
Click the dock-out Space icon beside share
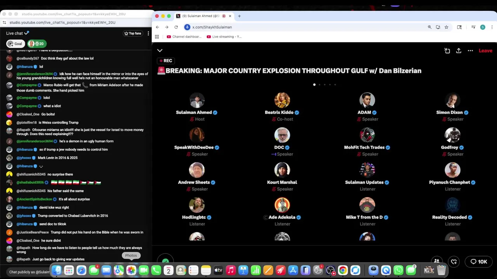point(447,51)
